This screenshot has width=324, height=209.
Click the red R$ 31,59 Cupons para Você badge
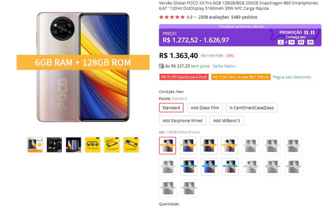tap(184, 77)
